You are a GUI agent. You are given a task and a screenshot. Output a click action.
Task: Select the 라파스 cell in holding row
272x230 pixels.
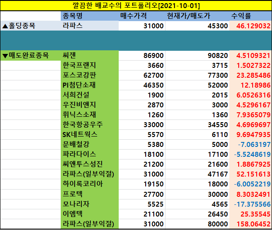(x=89, y=26)
